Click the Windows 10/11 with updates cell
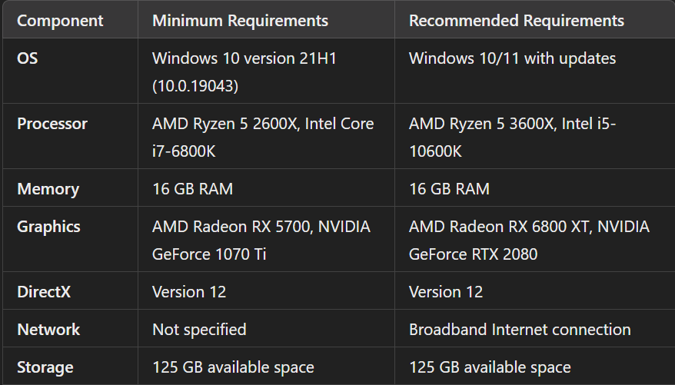The image size is (675, 385). (x=512, y=58)
